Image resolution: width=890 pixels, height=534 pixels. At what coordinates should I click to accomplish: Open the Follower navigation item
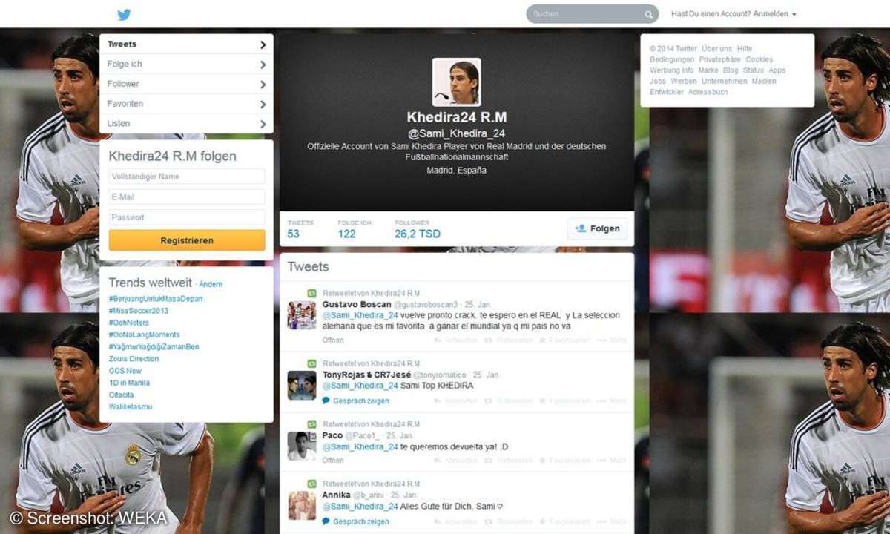pyautogui.click(x=185, y=83)
